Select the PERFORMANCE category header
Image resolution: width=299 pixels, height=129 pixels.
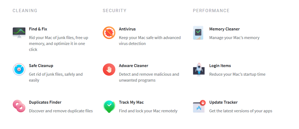coord(211,11)
